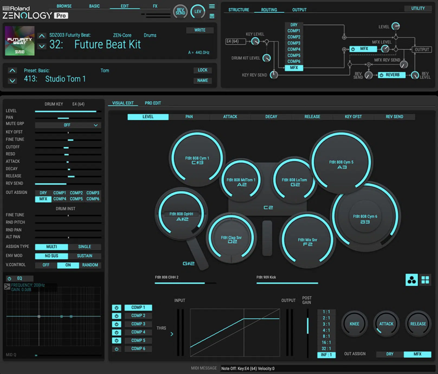Image resolution: width=438 pixels, height=374 pixels.
Task: Show the DECAY pad parameter
Action: tap(271, 117)
